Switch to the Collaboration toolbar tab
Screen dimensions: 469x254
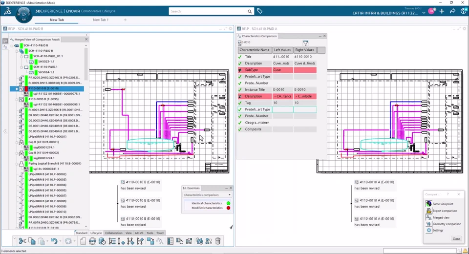(113, 233)
